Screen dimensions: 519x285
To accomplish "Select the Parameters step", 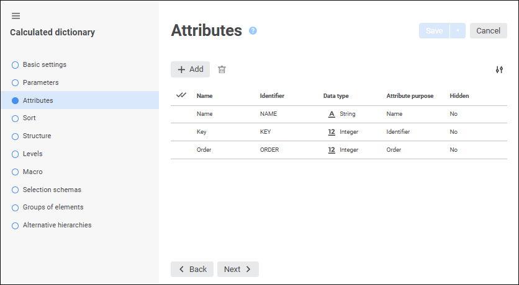I will [40, 82].
